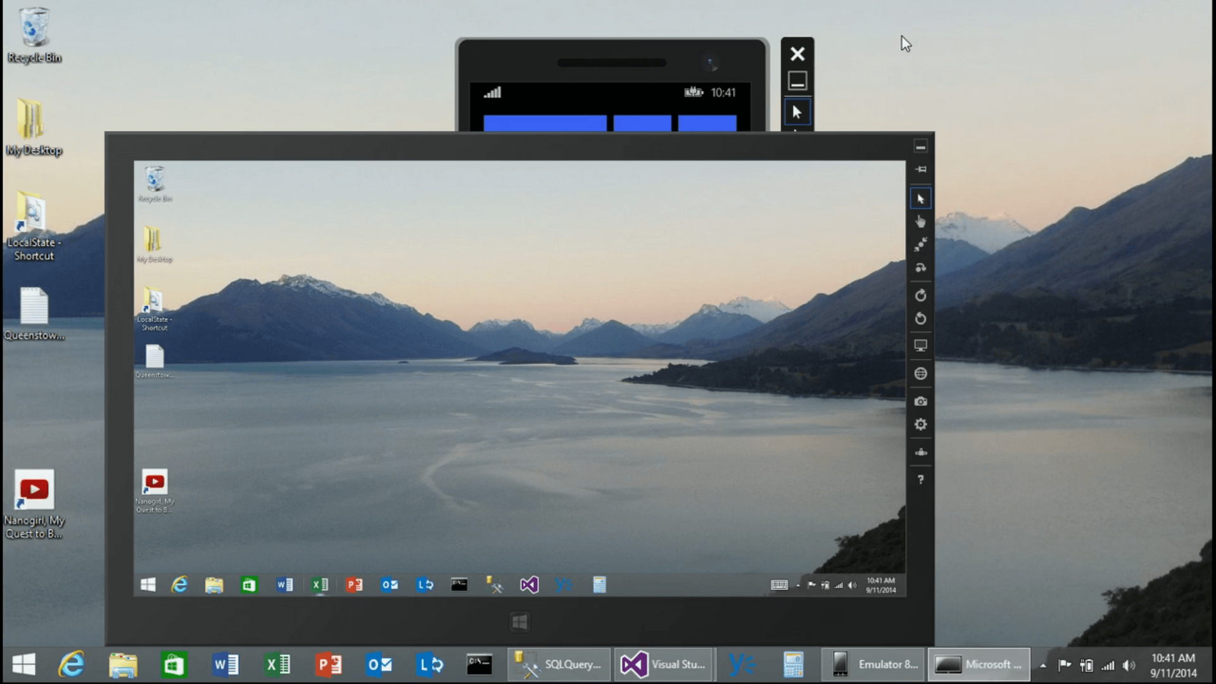Rotate simulator counterclockwise 90 degrees
Image resolution: width=1216 pixels, height=684 pixels.
920,319
